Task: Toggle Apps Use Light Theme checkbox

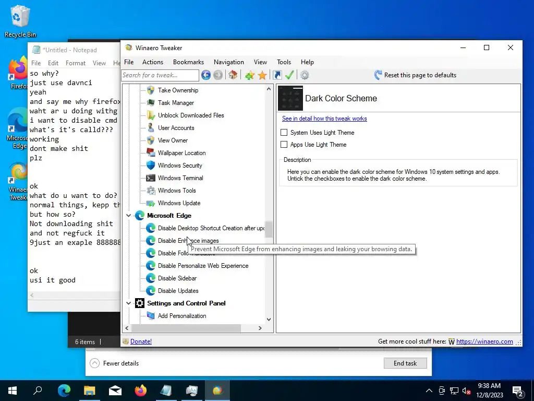Action: (284, 144)
